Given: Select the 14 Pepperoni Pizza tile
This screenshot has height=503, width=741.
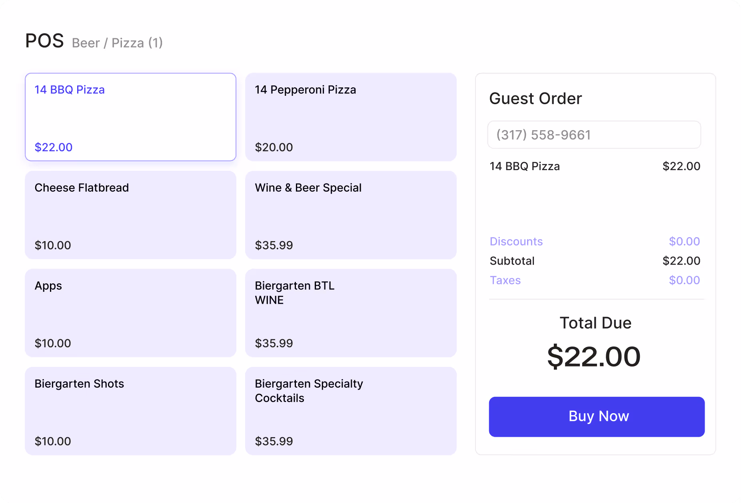Looking at the screenshot, I should [351, 117].
